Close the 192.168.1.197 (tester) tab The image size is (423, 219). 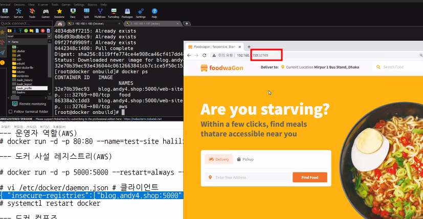(177, 23)
